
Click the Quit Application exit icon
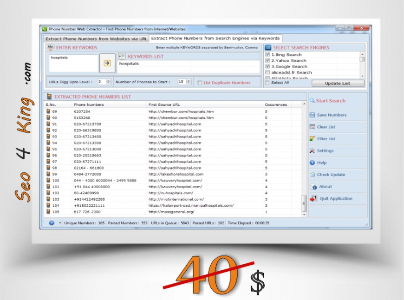(x=313, y=198)
